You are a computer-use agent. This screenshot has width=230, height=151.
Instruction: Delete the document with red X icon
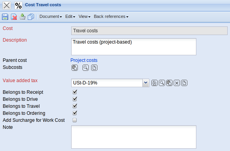click(14, 17)
